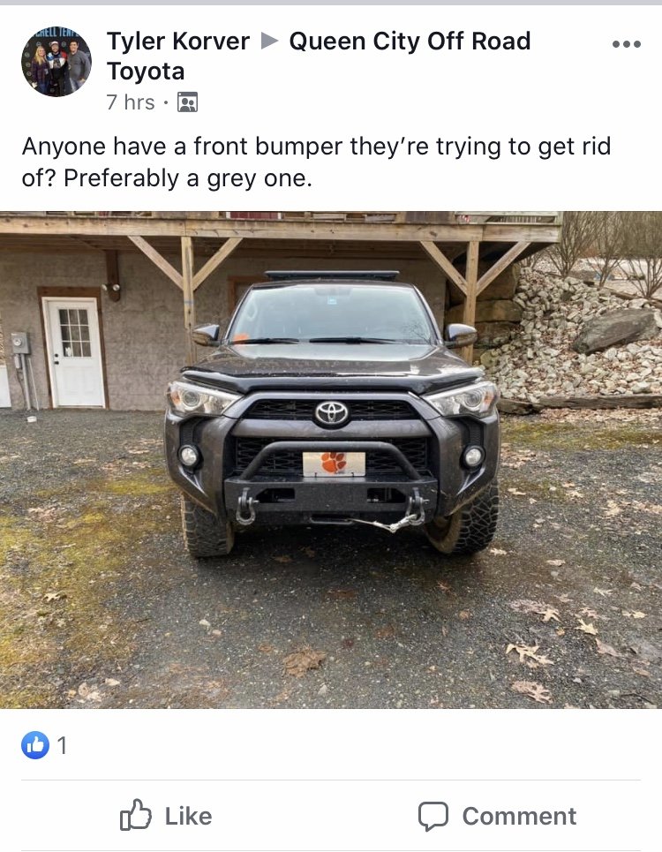This screenshot has width=662, height=852.
Task: Like the post using the Like label
Action: (188, 816)
